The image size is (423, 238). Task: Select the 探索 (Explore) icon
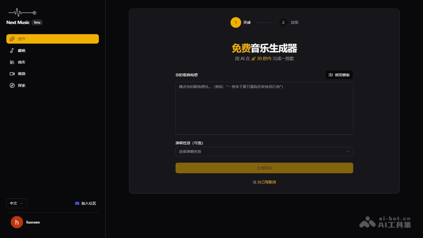pos(12,85)
